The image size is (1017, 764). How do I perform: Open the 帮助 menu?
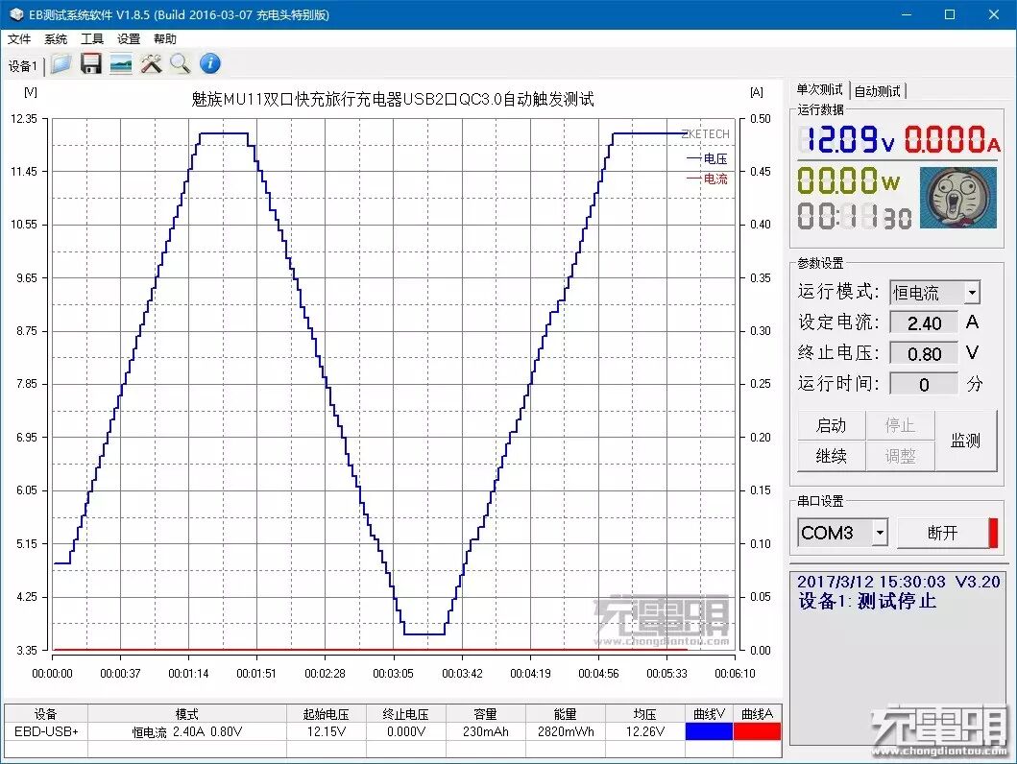pos(165,39)
